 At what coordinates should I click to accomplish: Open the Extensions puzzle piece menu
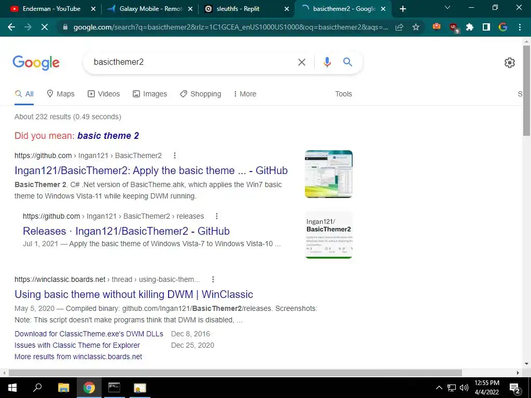pos(470,27)
